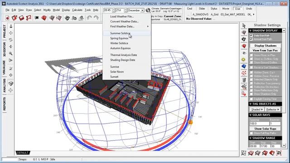Click the redo arrow in the toolbar

point(96,18)
